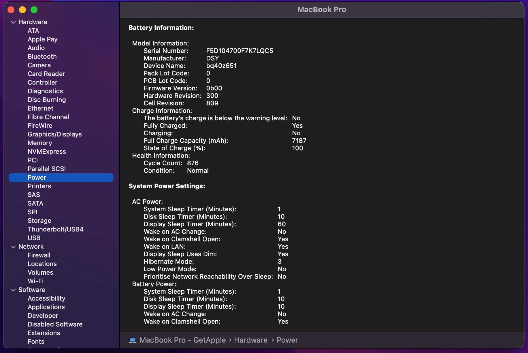The image size is (528, 353).
Task: Collapse the Hardware section chevron
Action: [x=13, y=22]
